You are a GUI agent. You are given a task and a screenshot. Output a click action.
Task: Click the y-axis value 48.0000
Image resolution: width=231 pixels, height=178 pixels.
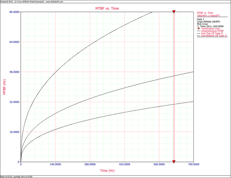(14, 72)
